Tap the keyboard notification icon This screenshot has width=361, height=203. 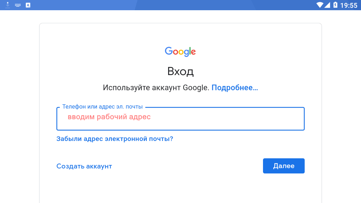click(18, 5)
